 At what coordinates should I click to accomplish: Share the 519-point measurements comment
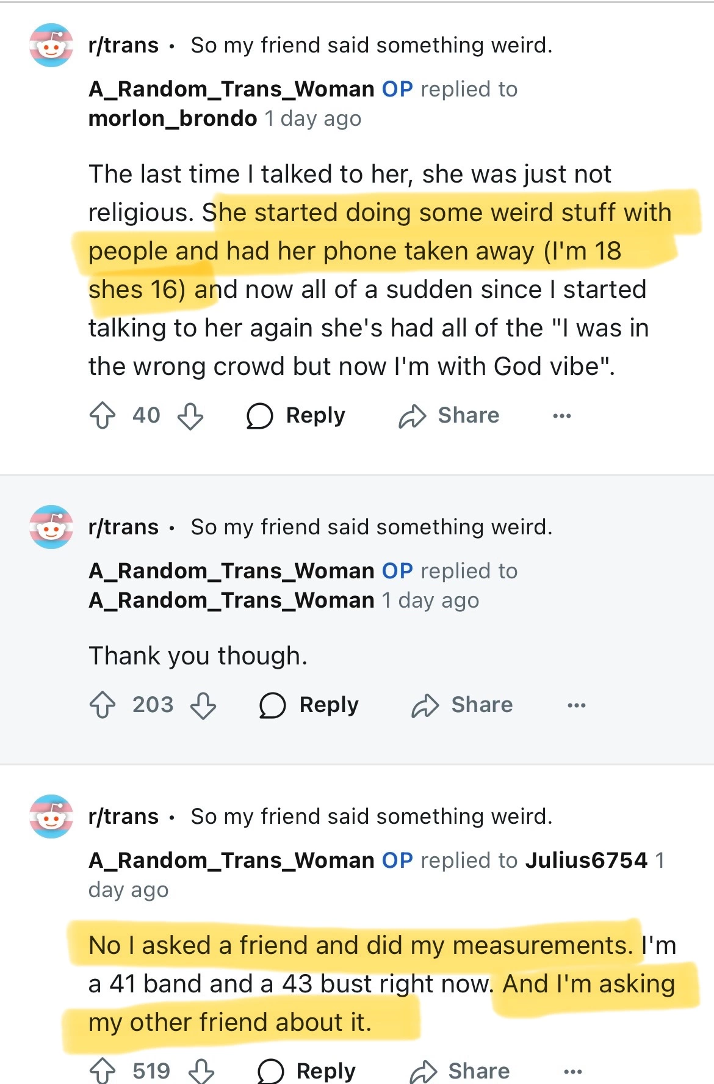tap(460, 1071)
